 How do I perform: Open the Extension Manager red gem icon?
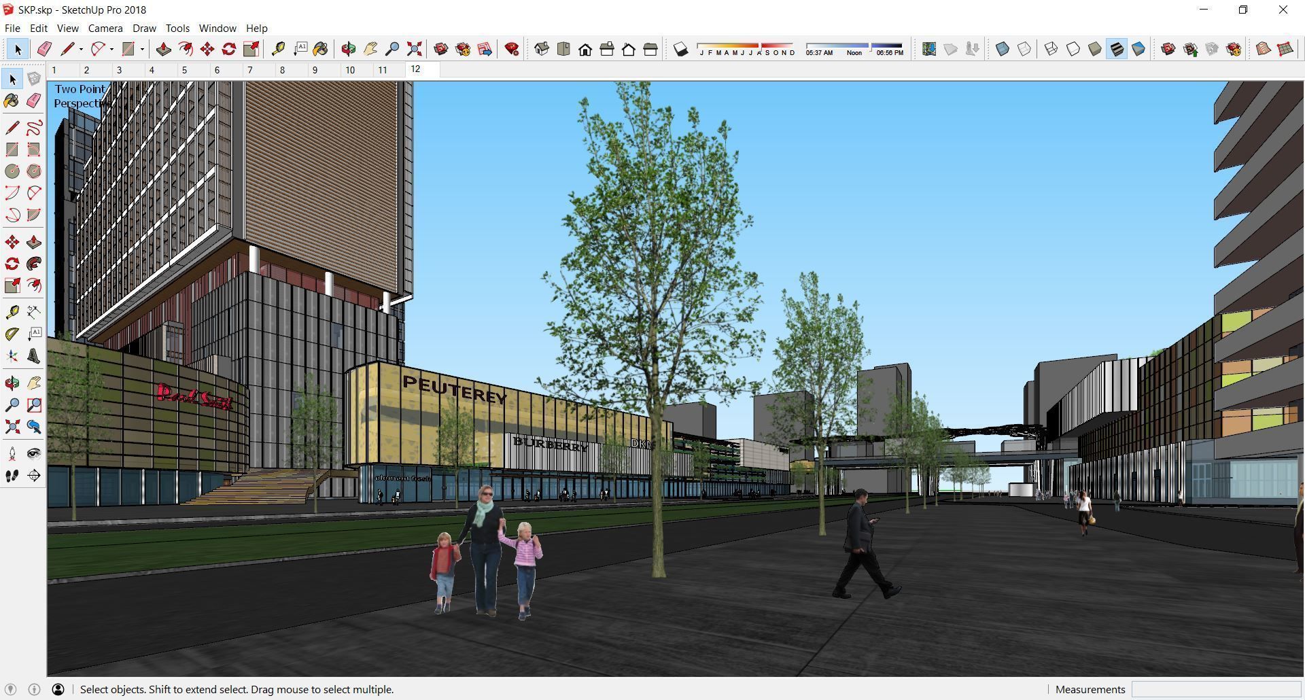click(512, 49)
